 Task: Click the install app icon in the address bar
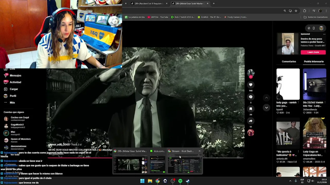click(x=290, y=11)
